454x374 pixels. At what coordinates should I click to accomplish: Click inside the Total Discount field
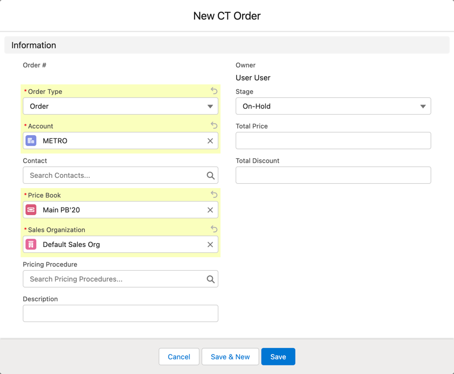(x=333, y=175)
